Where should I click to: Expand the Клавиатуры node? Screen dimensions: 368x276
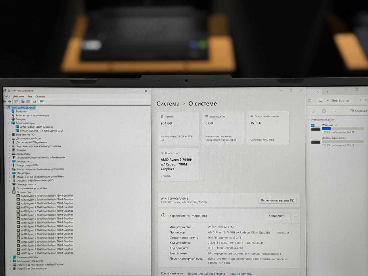click(9, 154)
